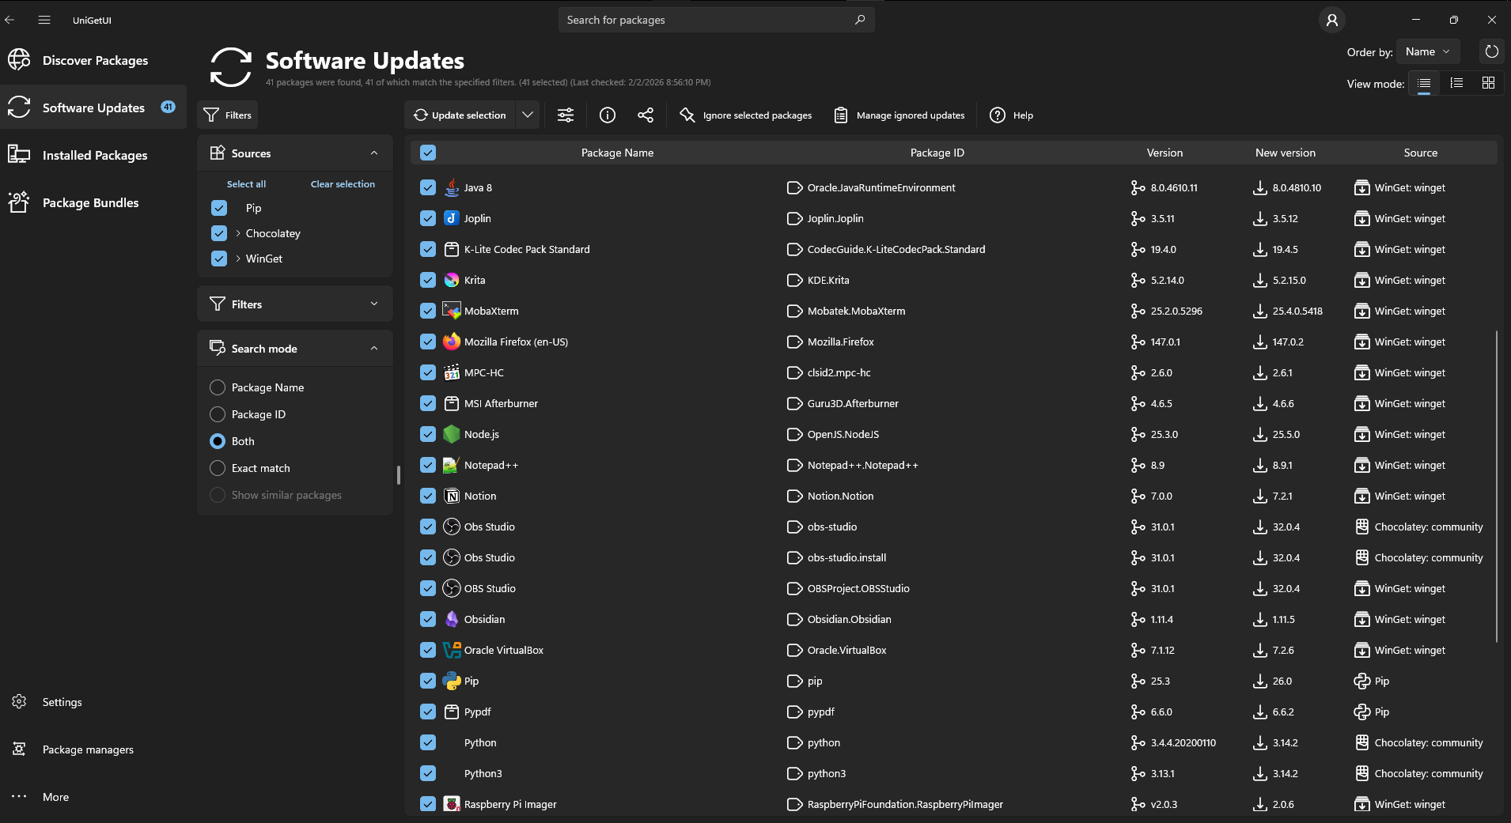Sort by Package Name column header

point(617,153)
